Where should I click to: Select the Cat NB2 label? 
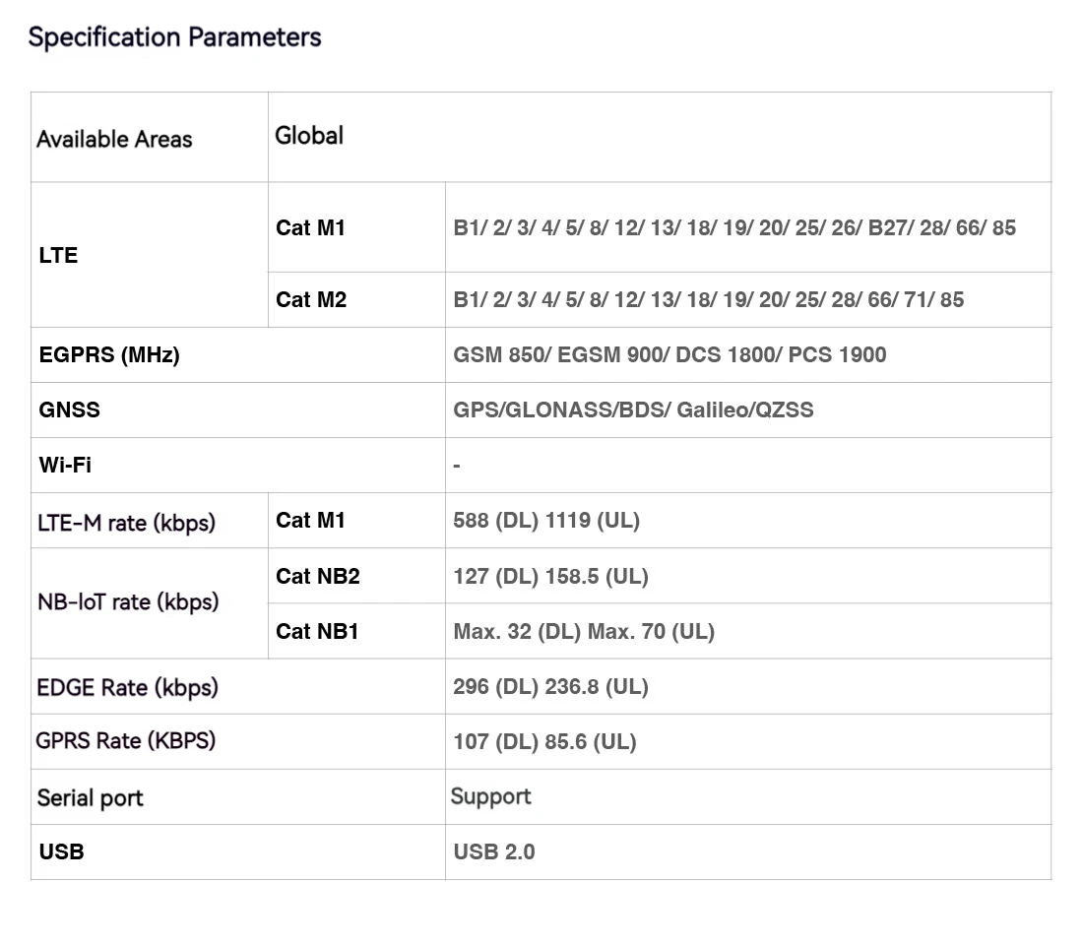[317, 576]
